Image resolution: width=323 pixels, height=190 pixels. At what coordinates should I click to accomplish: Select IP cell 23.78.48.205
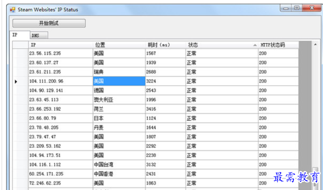(x=60, y=128)
